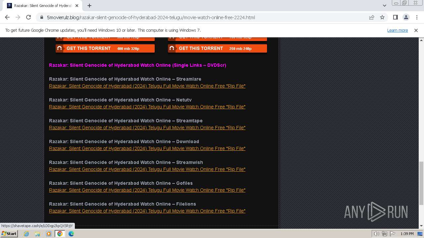The image size is (424, 238).
Task: Open Windows Explorer folder in taskbar
Action: (x=37, y=234)
